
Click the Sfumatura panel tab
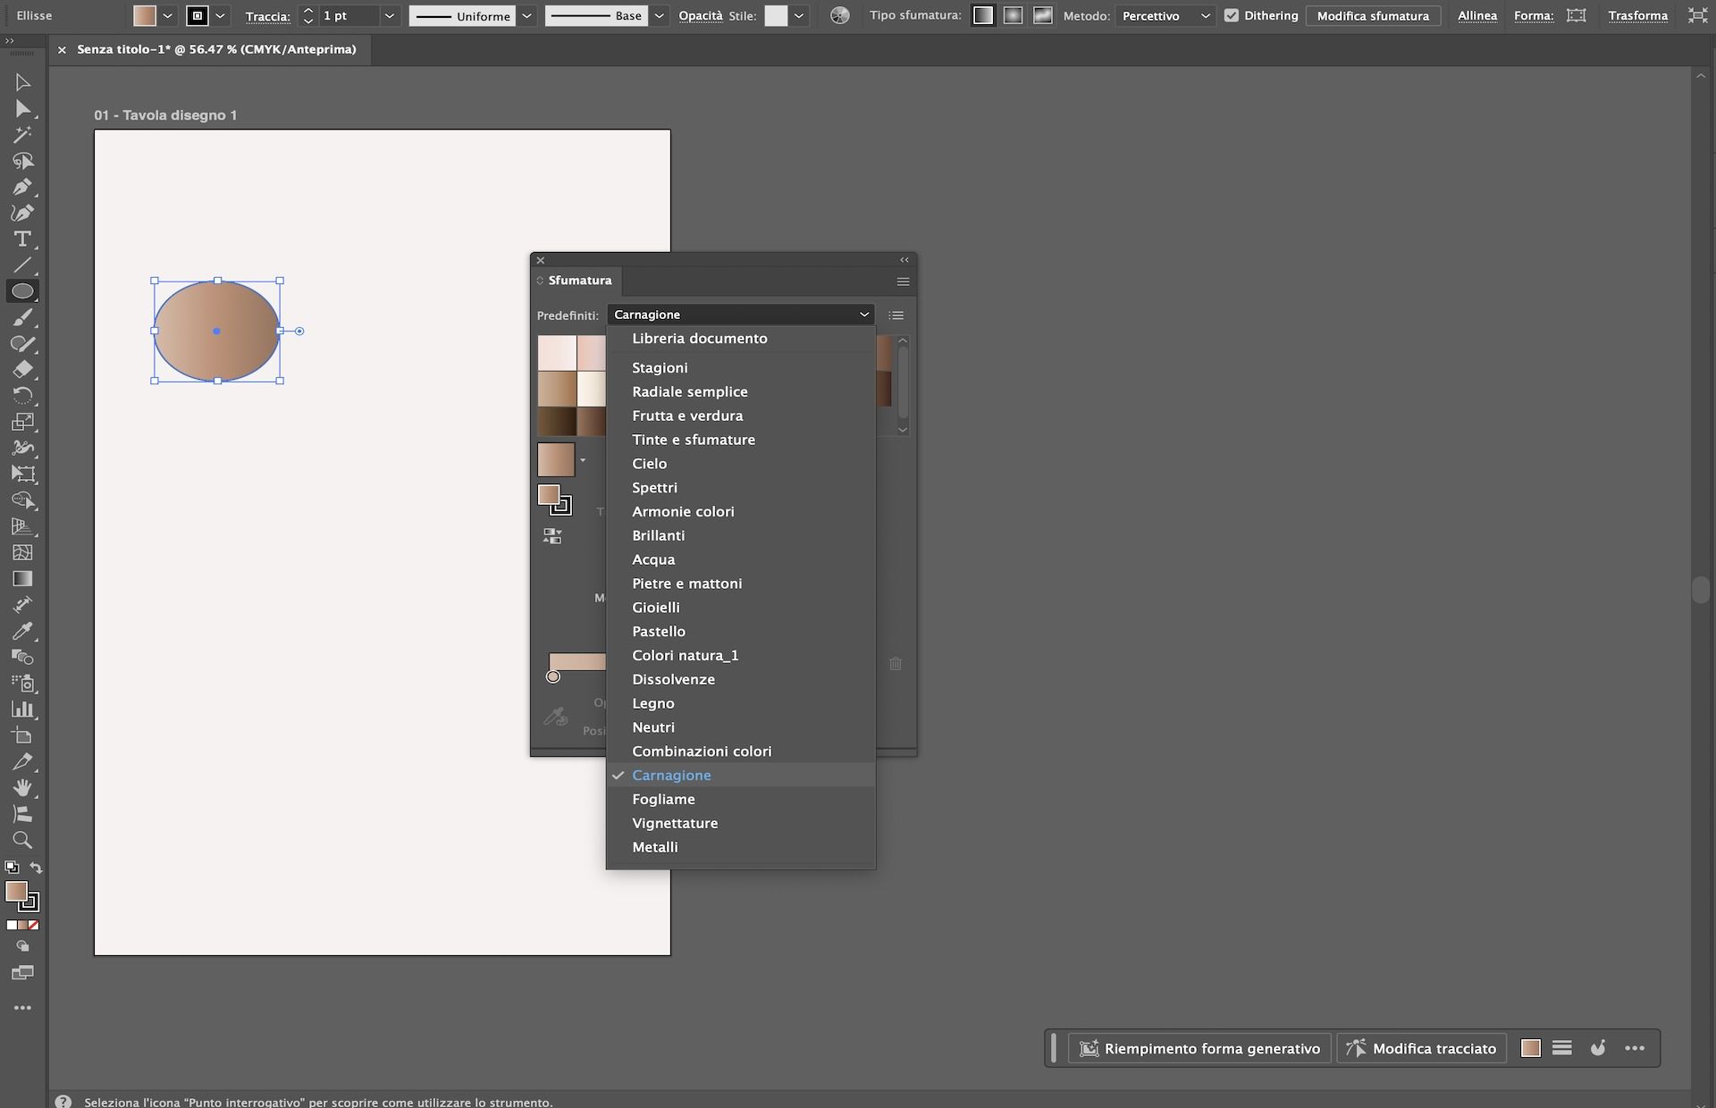(579, 281)
